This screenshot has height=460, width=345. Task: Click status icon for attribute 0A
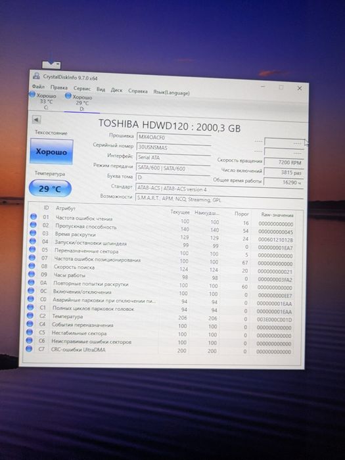point(31,282)
